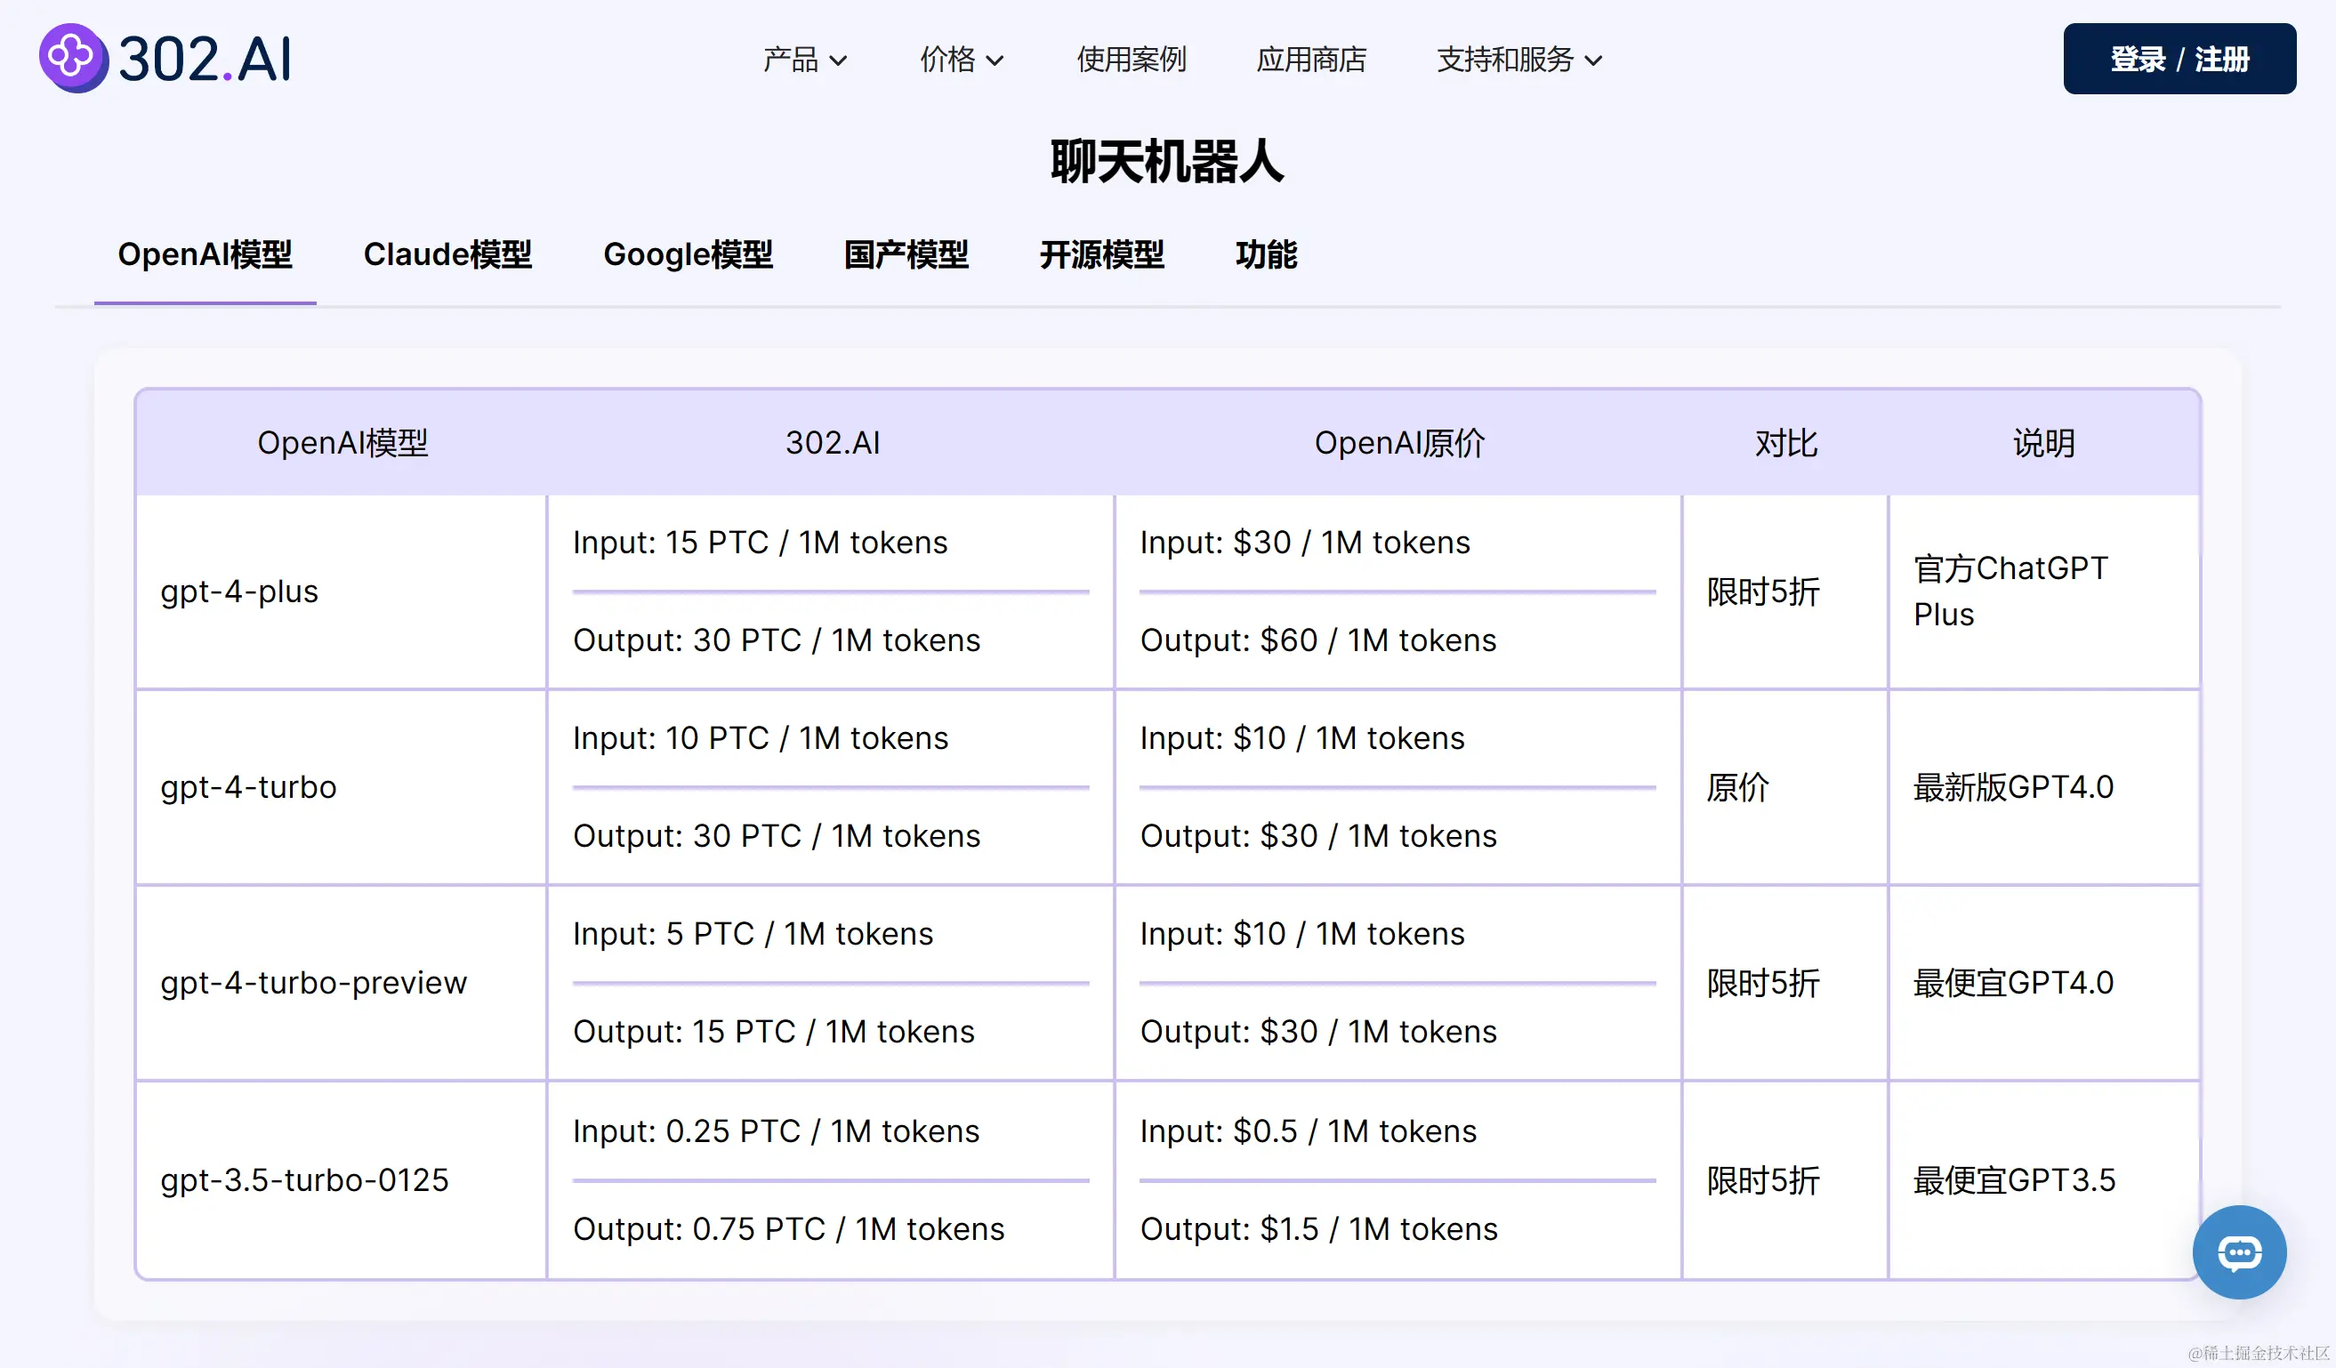Viewport: 2336px width, 1368px height.
Task: Select the OpenAI模型 tab
Action: [x=205, y=254]
